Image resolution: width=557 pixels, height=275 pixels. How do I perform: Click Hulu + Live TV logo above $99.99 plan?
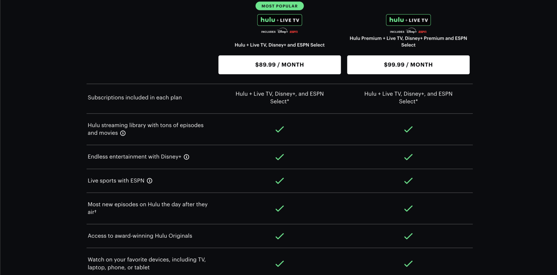click(x=408, y=20)
